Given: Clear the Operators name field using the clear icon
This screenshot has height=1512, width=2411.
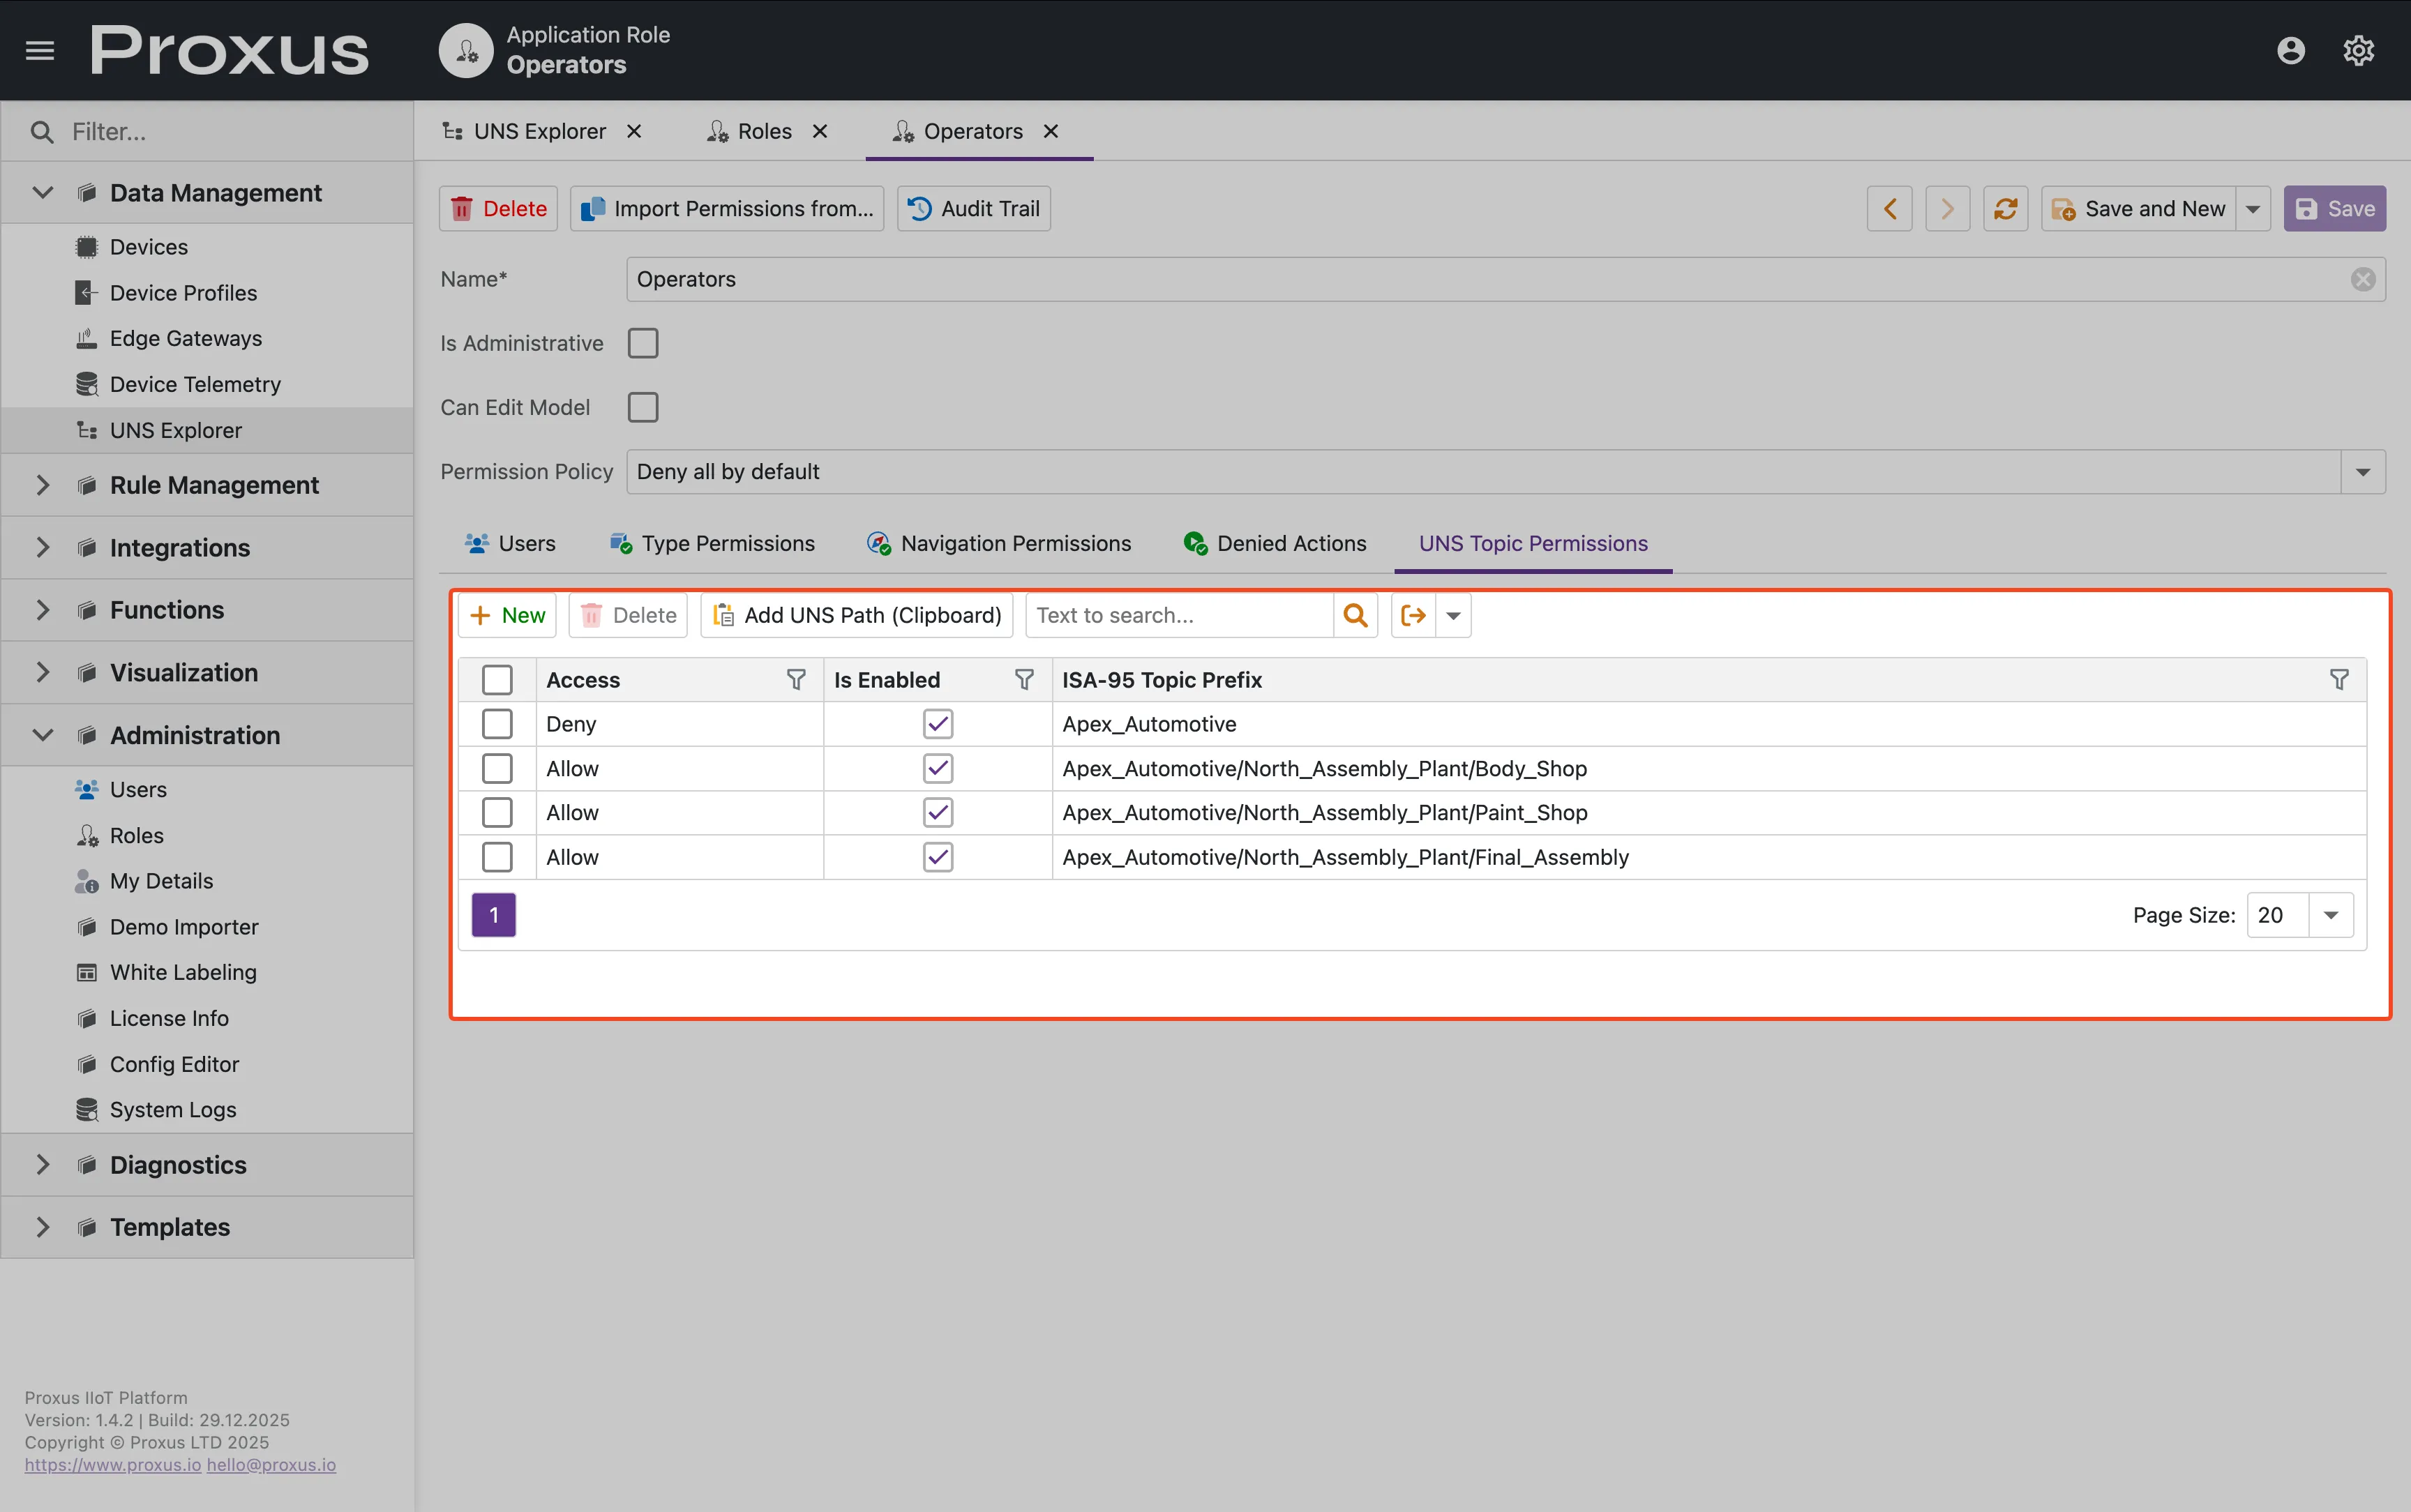Looking at the screenshot, I should point(2362,279).
